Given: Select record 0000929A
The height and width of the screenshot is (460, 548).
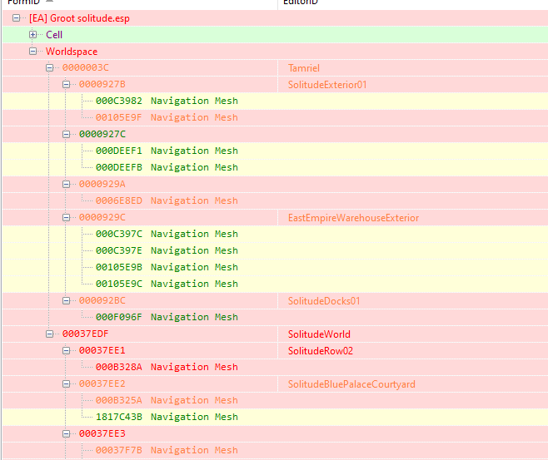Looking at the screenshot, I should [102, 185].
